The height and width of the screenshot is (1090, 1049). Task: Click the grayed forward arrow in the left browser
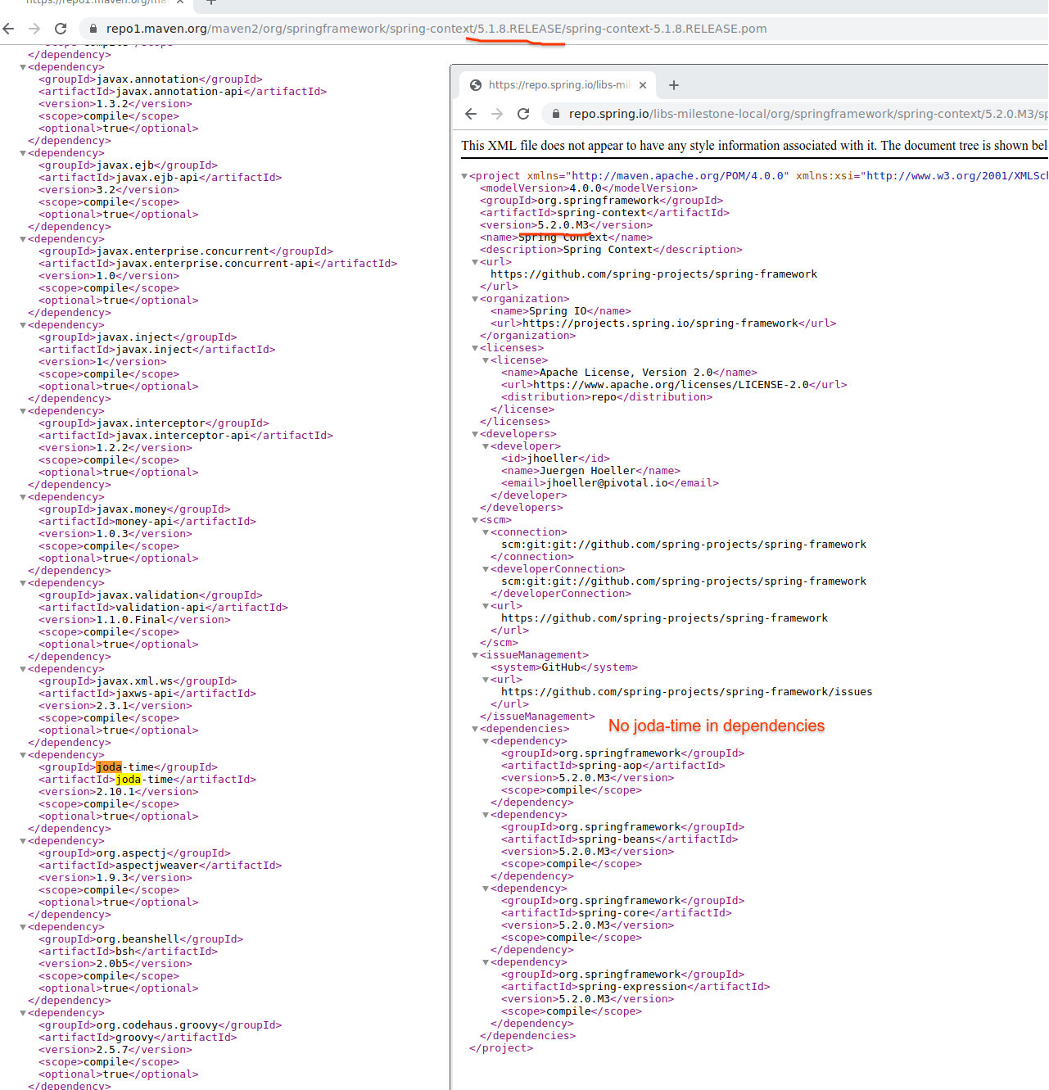(34, 28)
